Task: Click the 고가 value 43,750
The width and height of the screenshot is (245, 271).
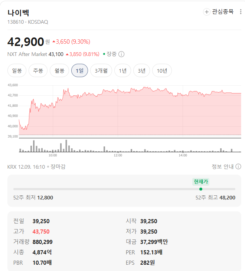Action: tap(41, 232)
